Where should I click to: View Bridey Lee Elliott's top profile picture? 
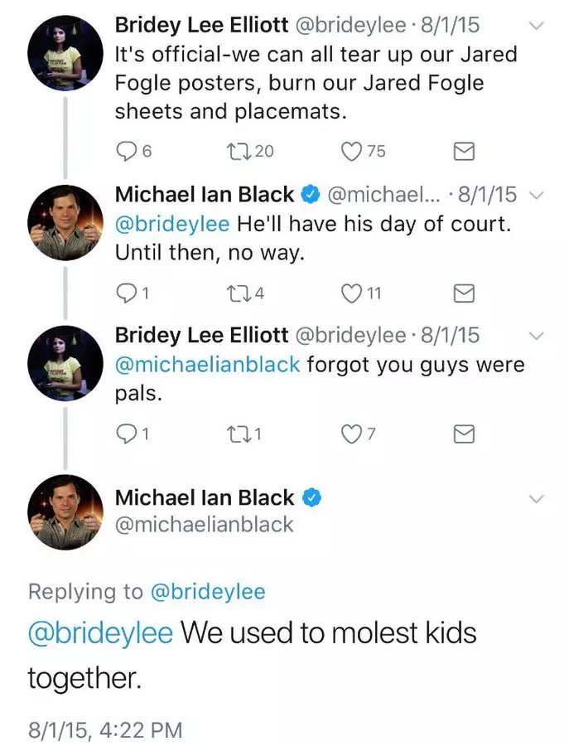tap(65, 53)
